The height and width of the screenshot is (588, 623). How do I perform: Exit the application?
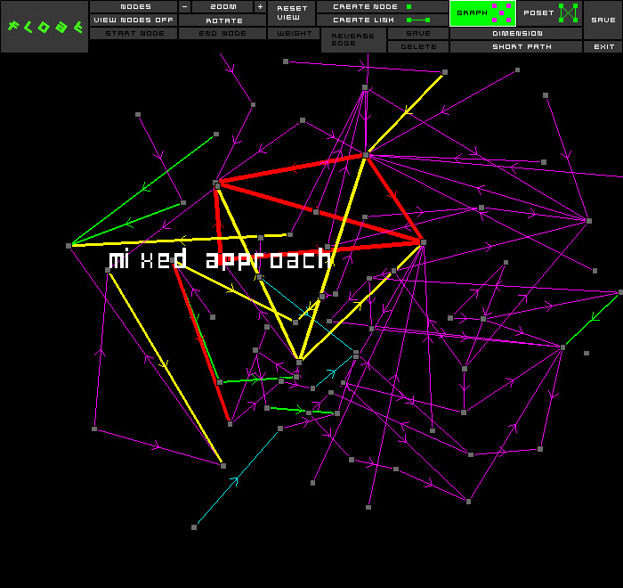click(x=603, y=46)
